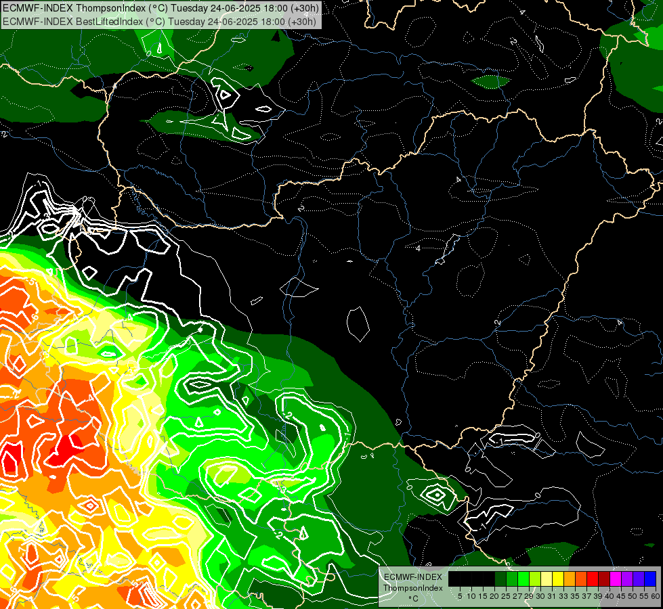
Task: Click the magenta 40–45 legend swatch
Action: (x=616, y=579)
